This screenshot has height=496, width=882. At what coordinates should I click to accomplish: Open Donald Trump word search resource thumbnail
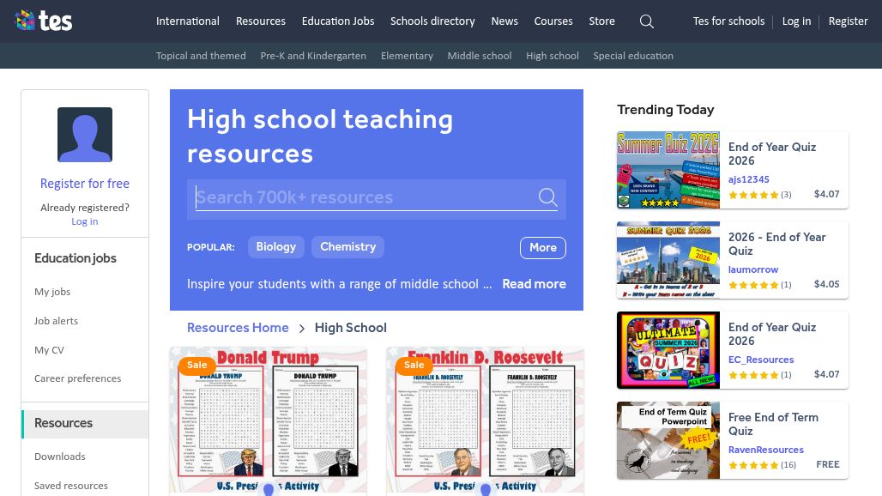[x=269, y=421]
